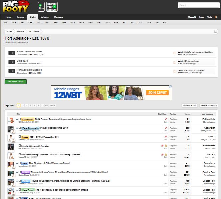The width and height of the screenshot is (221, 199).
Task: Click RSS feed icon for Port Adelaide Magpies
Action: tap(174, 71)
